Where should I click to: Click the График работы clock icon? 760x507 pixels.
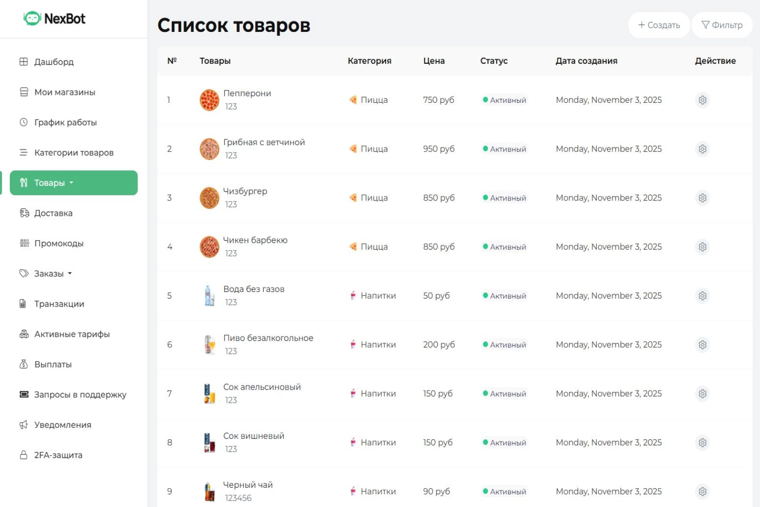click(23, 123)
